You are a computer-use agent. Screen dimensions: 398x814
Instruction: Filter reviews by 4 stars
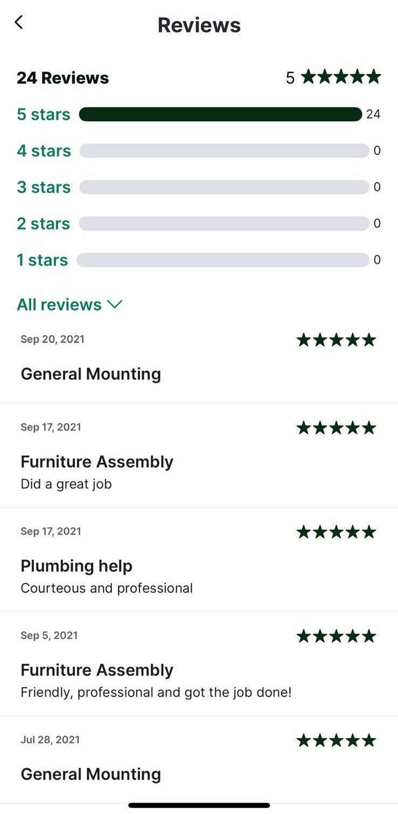pos(44,151)
